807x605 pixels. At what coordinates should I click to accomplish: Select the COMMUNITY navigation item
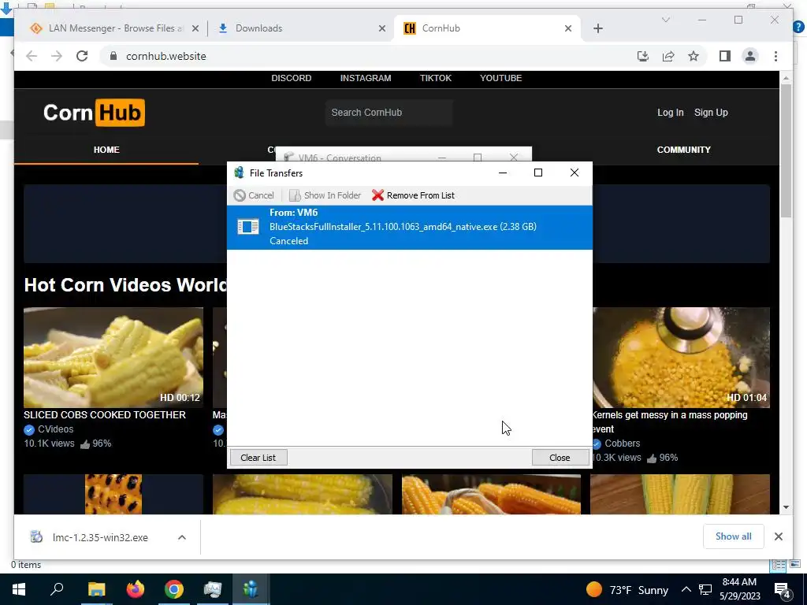[683, 150]
